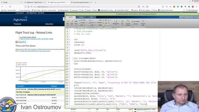Open a new browser tab with plus
Viewport: 199px width, 112px height.
(95, 2)
